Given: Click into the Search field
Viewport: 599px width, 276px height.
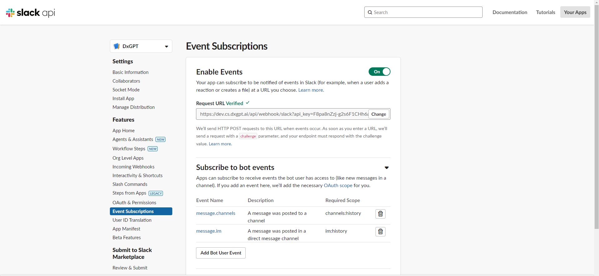Looking at the screenshot, I should point(423,12).
